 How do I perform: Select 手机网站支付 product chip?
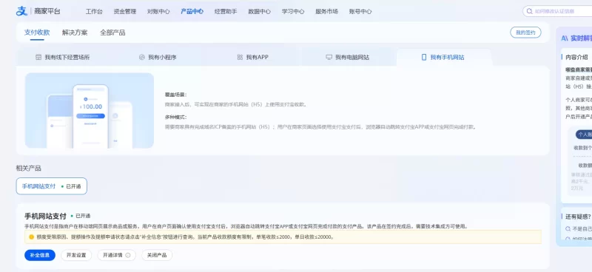tap(51, 186)
